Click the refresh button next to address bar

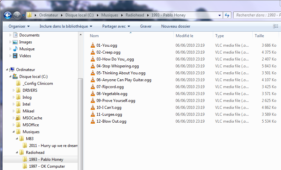tap(227, 15)
